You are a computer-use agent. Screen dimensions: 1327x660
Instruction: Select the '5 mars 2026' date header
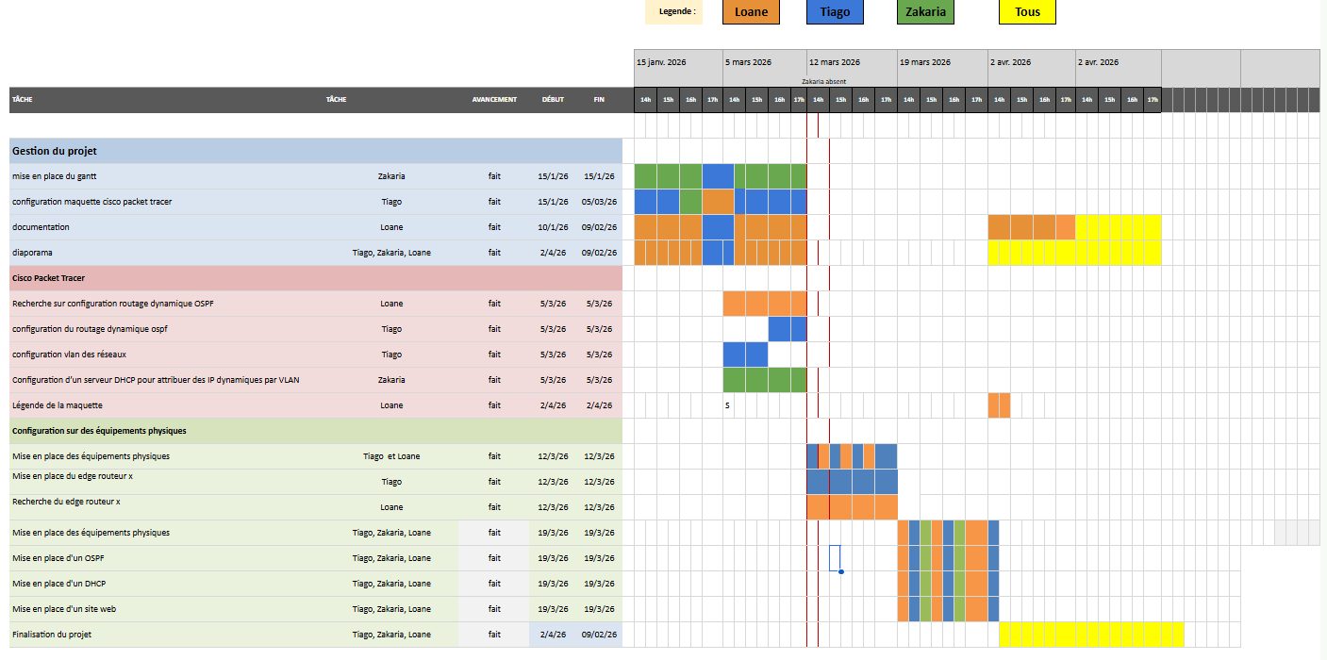point(765,62)
